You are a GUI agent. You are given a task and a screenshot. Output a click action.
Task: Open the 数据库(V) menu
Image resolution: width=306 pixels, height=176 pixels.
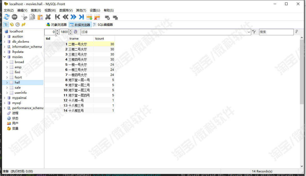pyautogui.click(x=66, y=10)
